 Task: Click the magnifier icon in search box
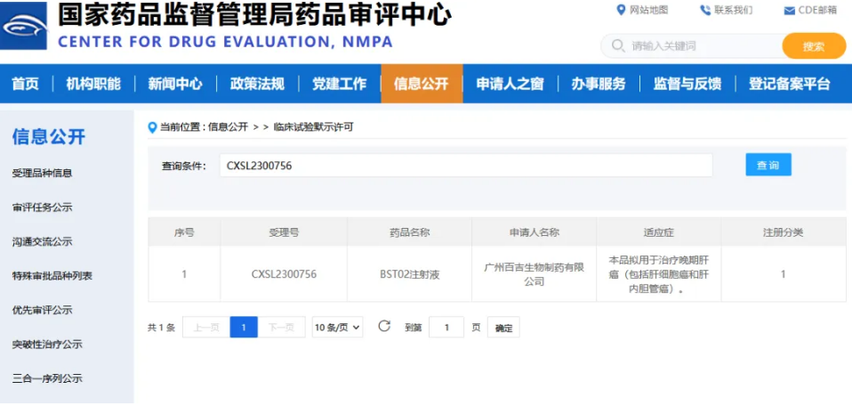coord(618,45)
